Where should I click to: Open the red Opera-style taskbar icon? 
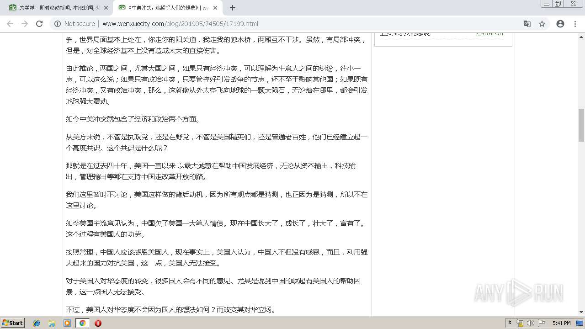click(x=98, y=323)
